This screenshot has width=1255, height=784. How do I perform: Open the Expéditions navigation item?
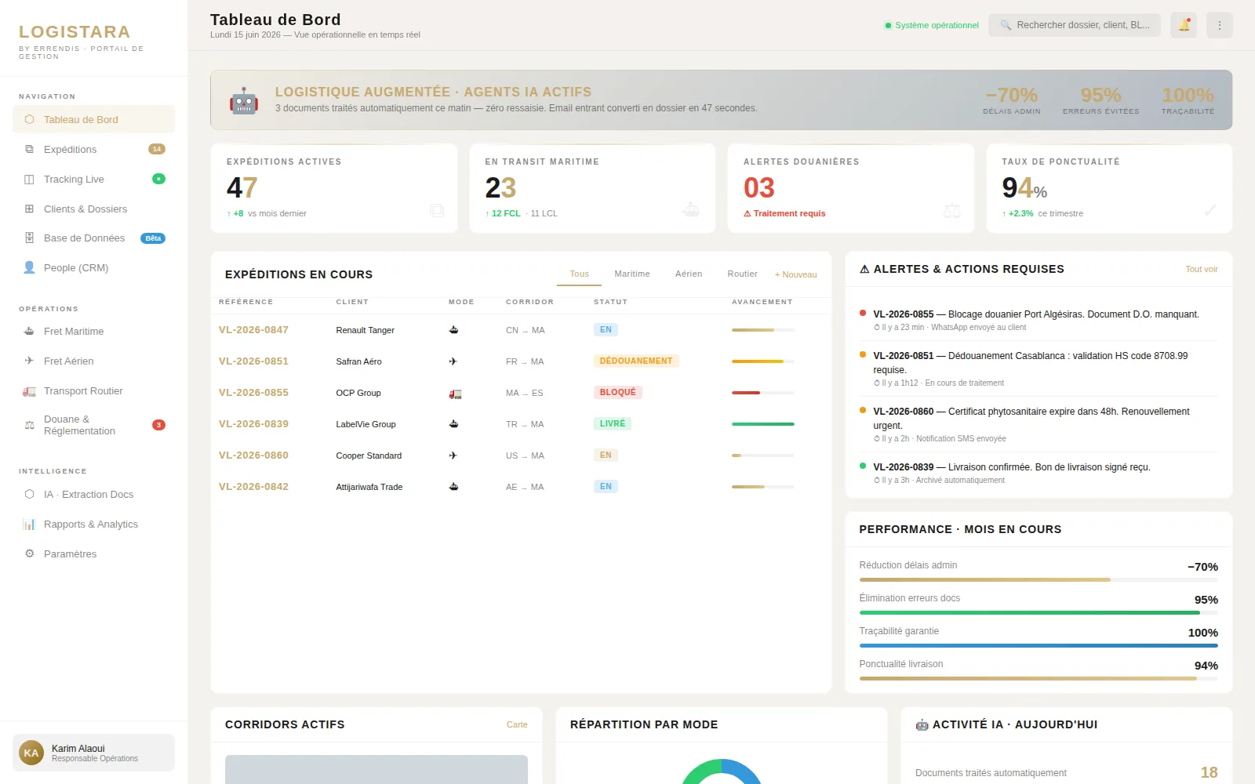(x=93, y=150)
